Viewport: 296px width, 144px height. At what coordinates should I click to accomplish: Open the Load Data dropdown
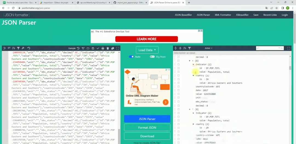click(147, 50)
